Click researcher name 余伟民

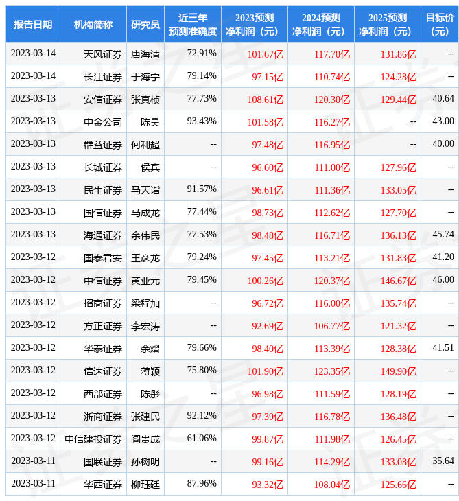145,235
